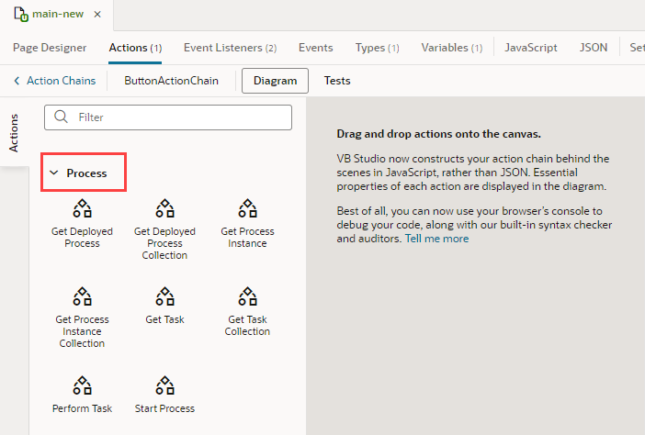
Task: Open the Tell me more link
Action: point(436,239)
